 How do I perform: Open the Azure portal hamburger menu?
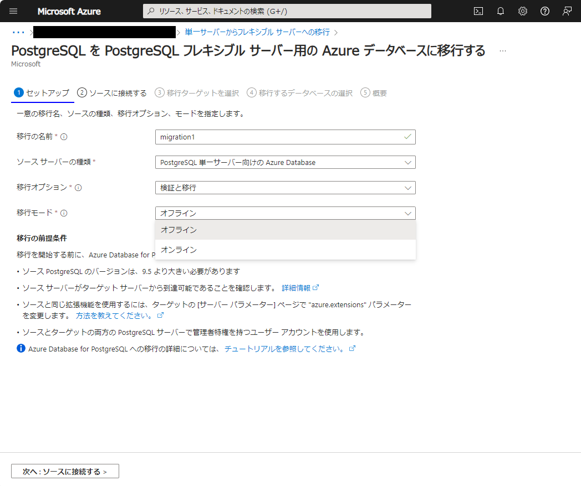coord(13,11)
